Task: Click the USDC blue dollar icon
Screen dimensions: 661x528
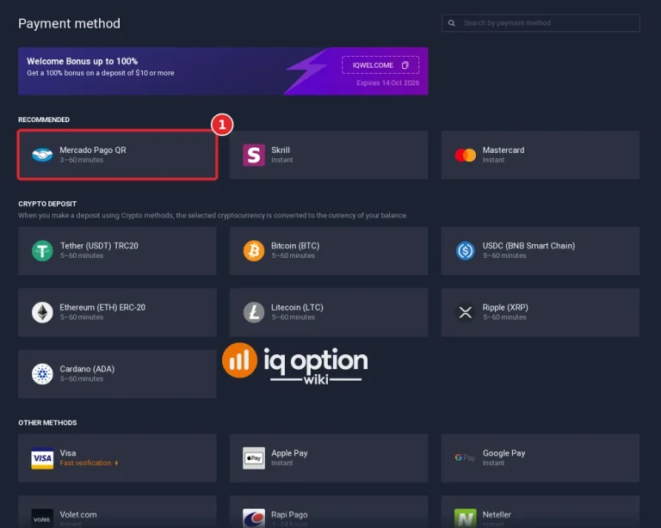Action: point(466,250)
